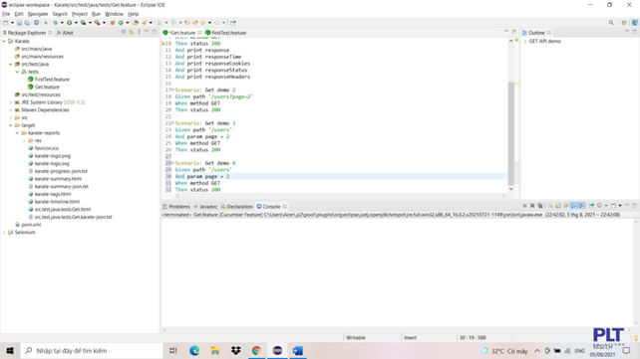The width and height of the screenshot is (640, 359).
Task: Click the Pin Editor toolbar icon
Action: point(233,23)
